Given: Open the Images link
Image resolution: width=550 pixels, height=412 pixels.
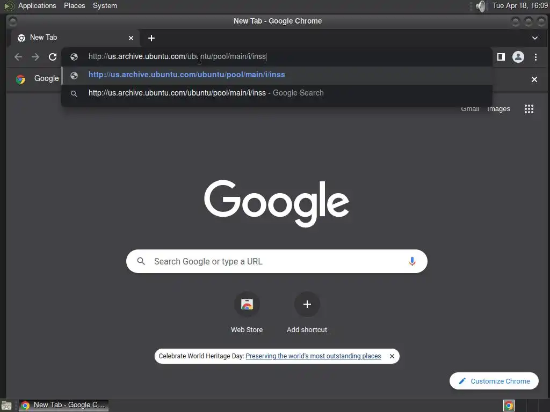Looking at the screenshot, I should [498, 109].
